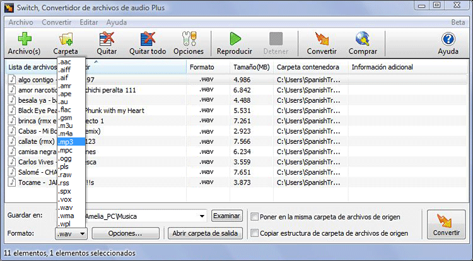Image resolution: width=473 pixels, height=261 pixels.
Task: Click the Información adicional column header
Action: click(408, 67)
